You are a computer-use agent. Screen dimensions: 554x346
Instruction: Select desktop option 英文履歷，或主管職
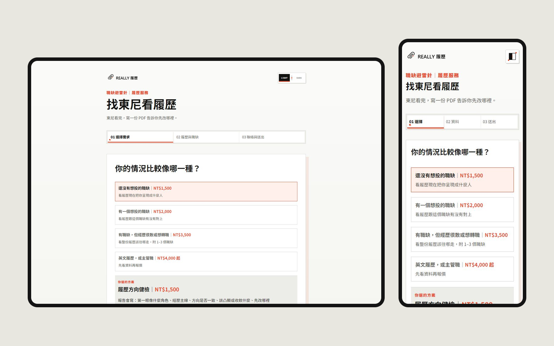(x=206, y=262)
